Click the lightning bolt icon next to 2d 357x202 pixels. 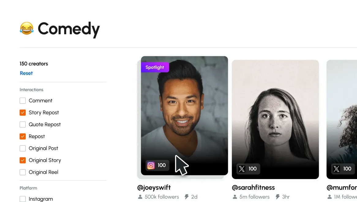(187, 197)
